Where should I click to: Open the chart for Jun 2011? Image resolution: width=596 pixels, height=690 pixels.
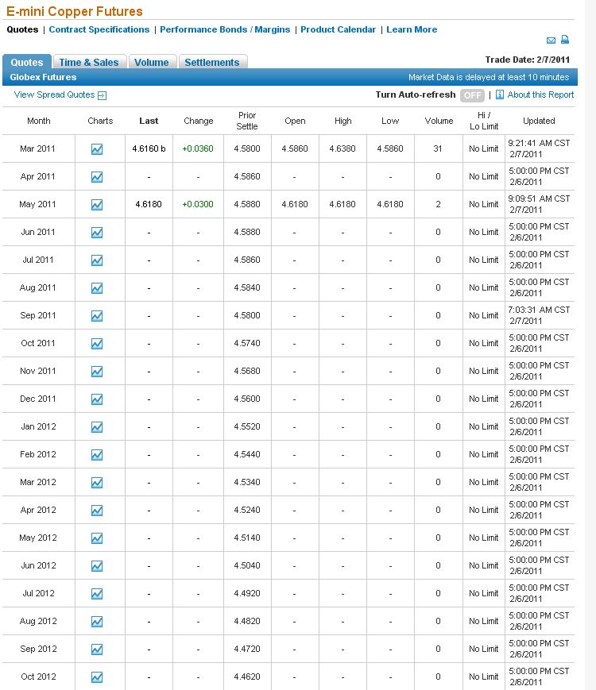pyautogui.click(x=97, y=233)
